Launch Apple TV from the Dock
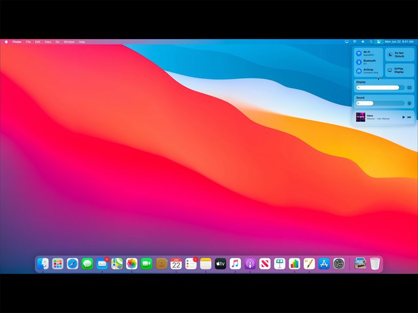Viewport: 418px width, 313px height. pyautogui.click(x=220, y=264)
